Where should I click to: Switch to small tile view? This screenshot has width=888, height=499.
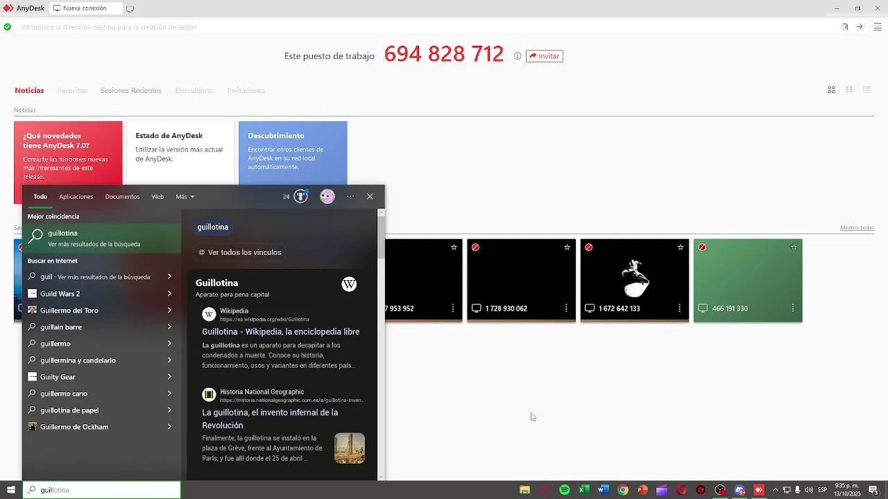tap(848, 90)
